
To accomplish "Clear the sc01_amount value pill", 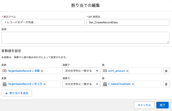I will (127, 71).
